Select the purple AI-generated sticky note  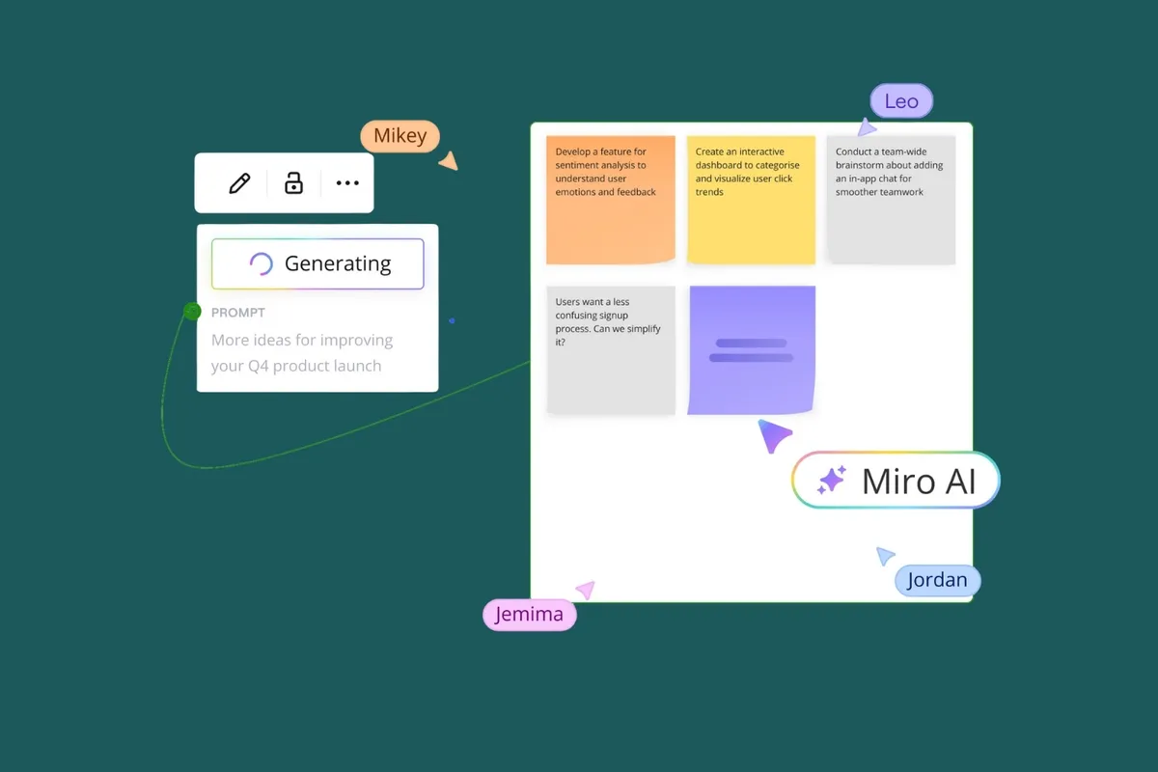pyautogui.click(x=752, y=349)
